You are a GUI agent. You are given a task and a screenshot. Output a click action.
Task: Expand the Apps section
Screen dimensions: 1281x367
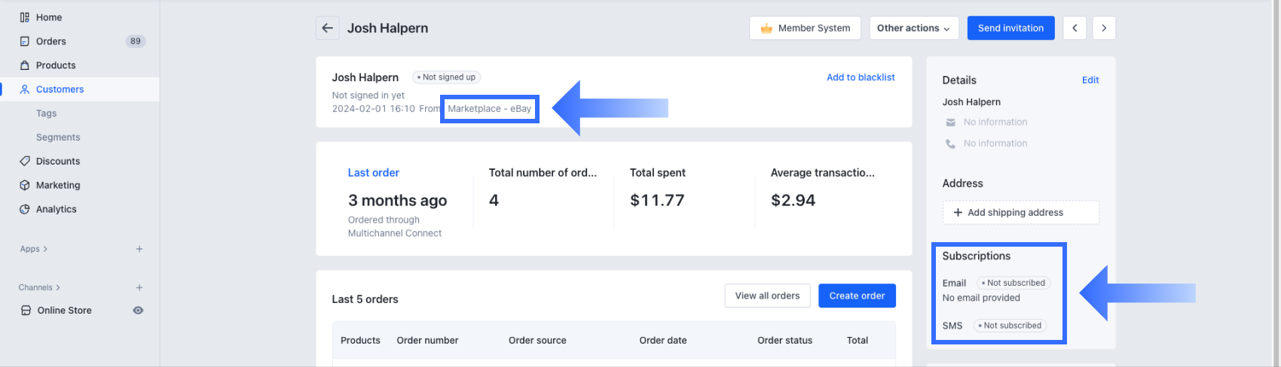pyautogui.click(x=34, y=249)
